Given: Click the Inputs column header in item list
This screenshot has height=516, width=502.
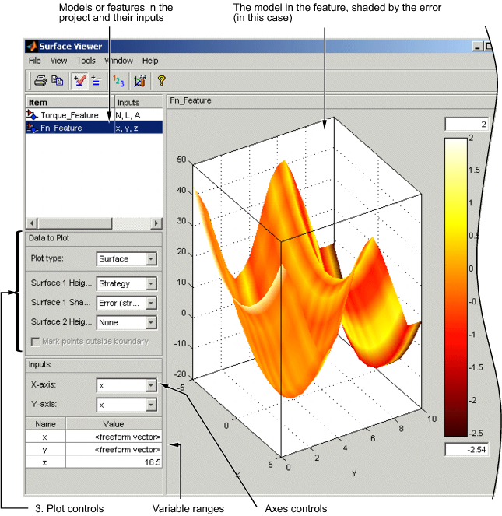Looking at the screenshot, I should point(139,103).
